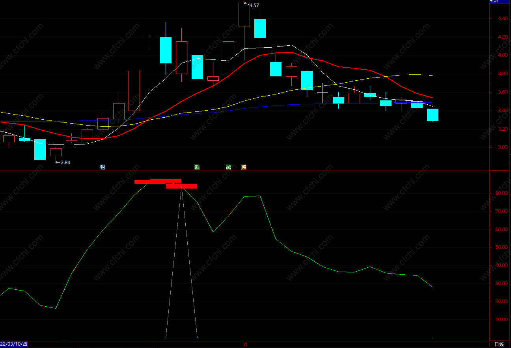The height and width of the screenshot is (348, 511).
Task: Click the red month marker 4 on time axis
Action: pos(245,344)
